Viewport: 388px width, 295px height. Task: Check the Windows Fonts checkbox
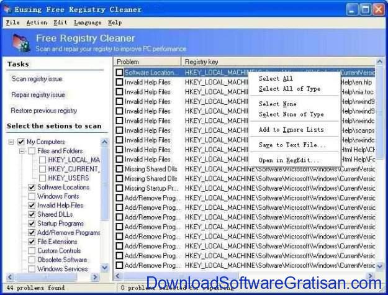point(32,196)
